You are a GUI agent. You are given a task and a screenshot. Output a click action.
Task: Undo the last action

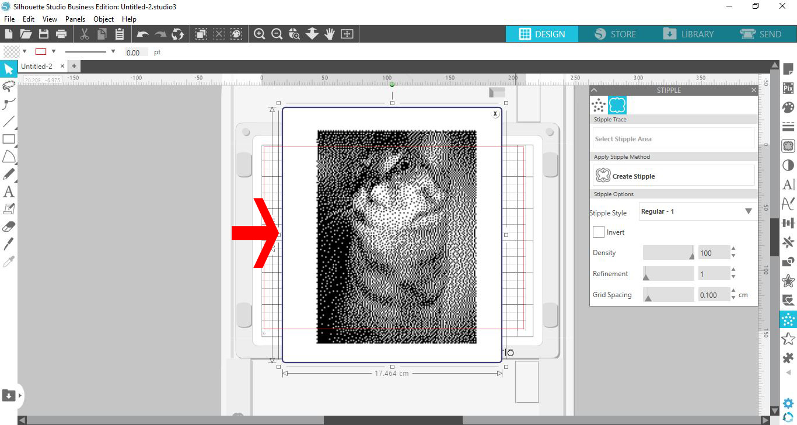(143, 34)
